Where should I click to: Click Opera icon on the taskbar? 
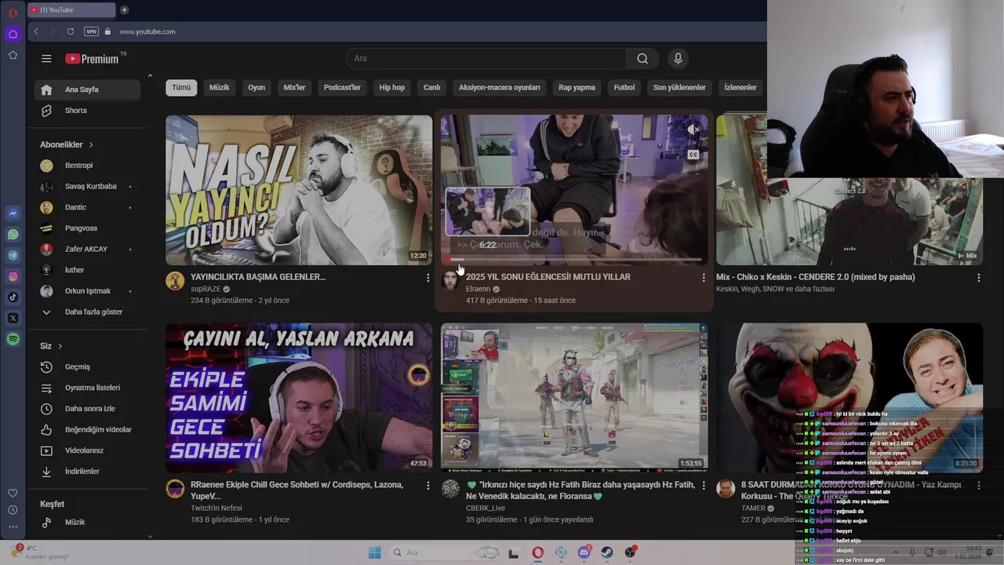(537, 552)
